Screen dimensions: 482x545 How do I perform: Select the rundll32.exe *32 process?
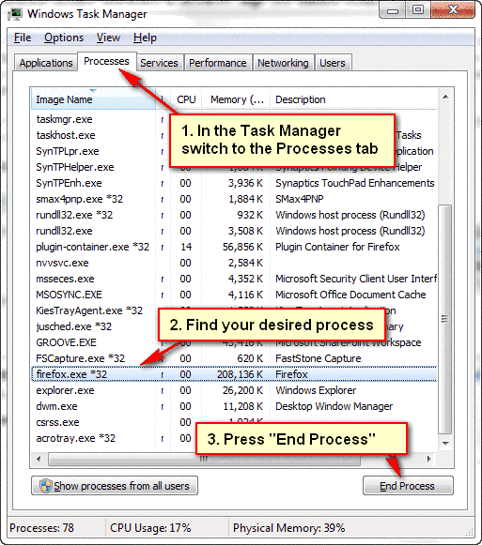coord(234,215)
